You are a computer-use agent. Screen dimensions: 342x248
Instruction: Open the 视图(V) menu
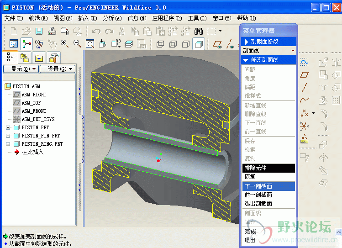[63, 18]
